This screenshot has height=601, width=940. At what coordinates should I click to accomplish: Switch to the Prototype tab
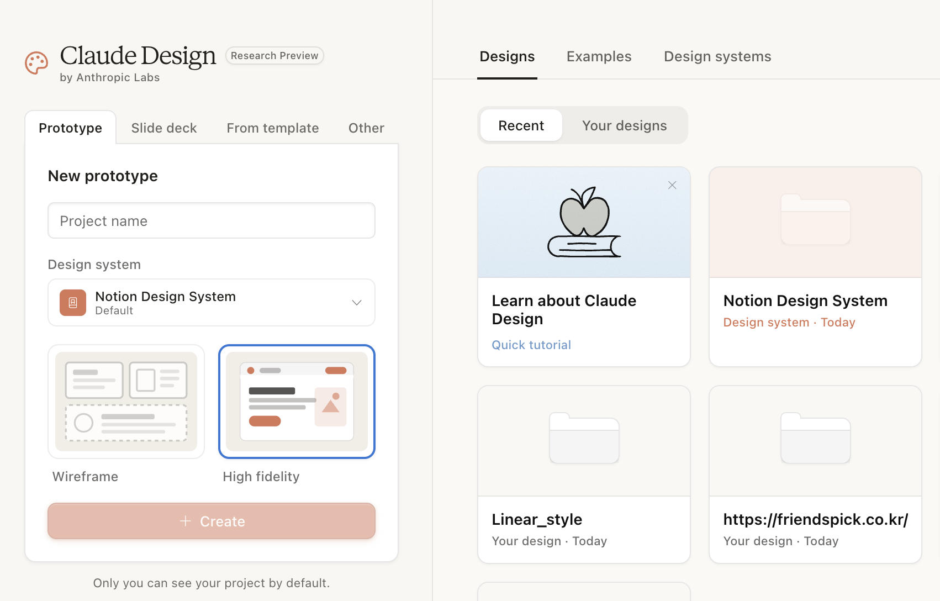[x=71, y=128]
